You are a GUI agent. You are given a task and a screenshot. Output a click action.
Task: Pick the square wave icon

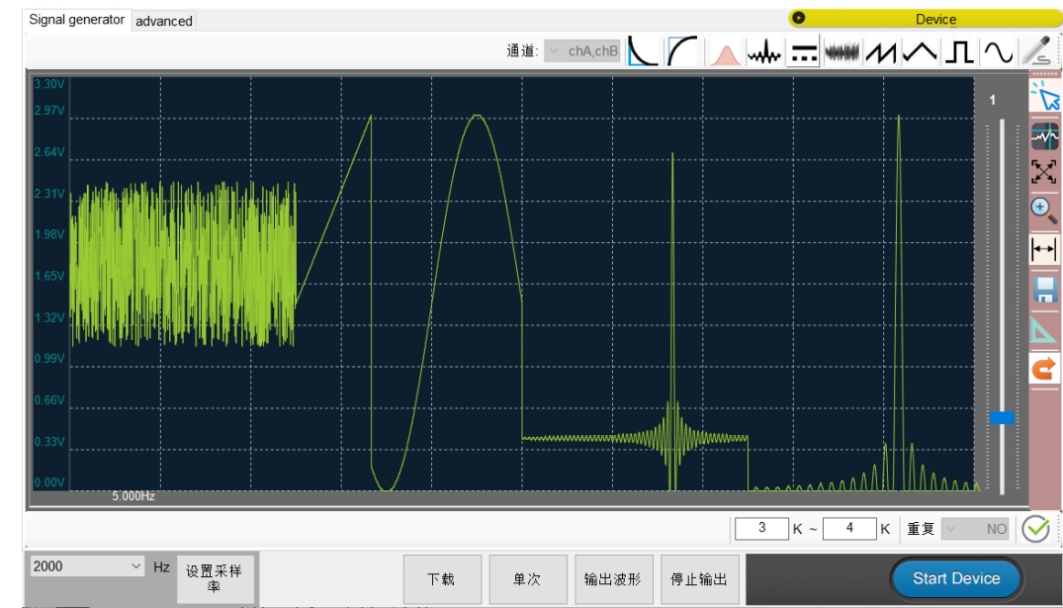pyautogui.click(x=958, y=52)
